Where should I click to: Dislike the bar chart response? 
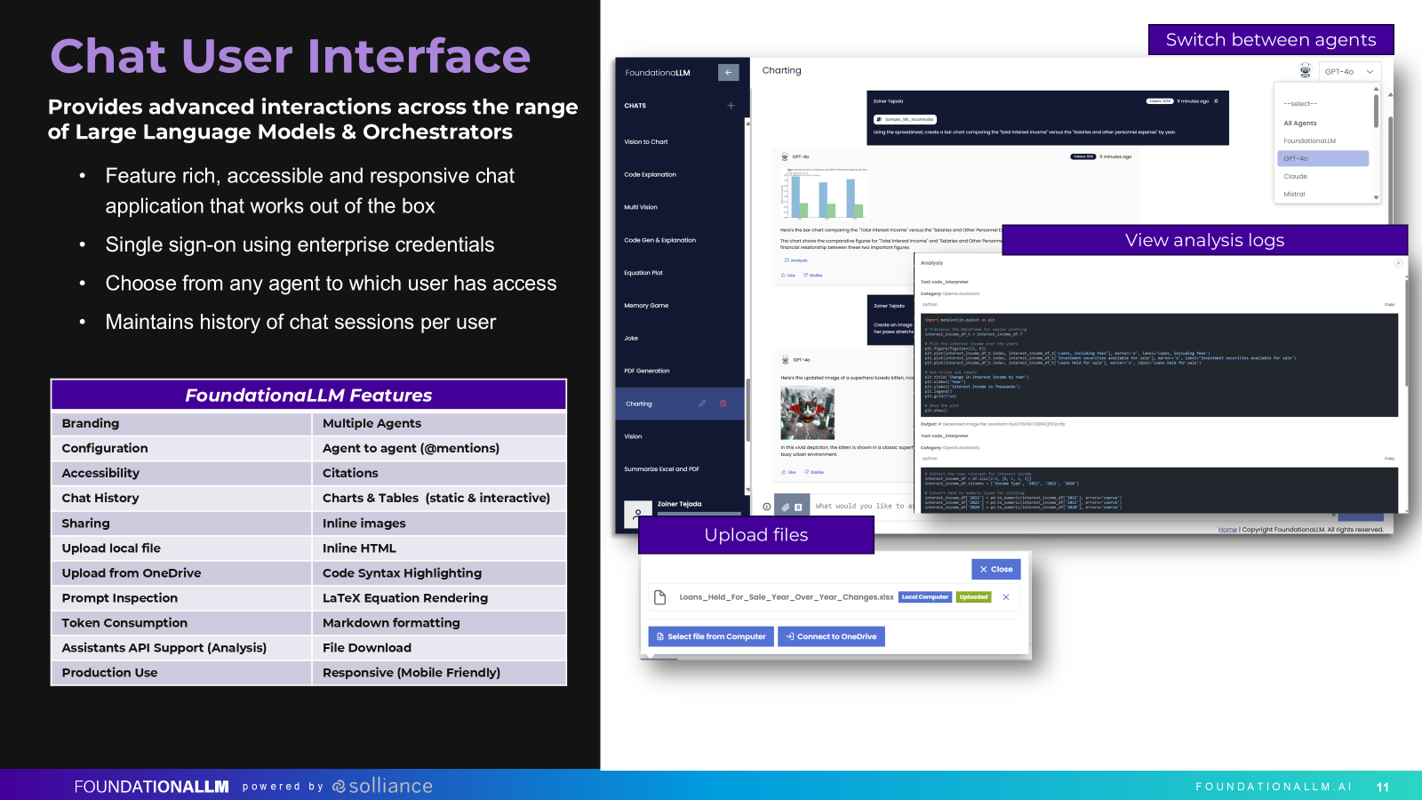point(813,276)
